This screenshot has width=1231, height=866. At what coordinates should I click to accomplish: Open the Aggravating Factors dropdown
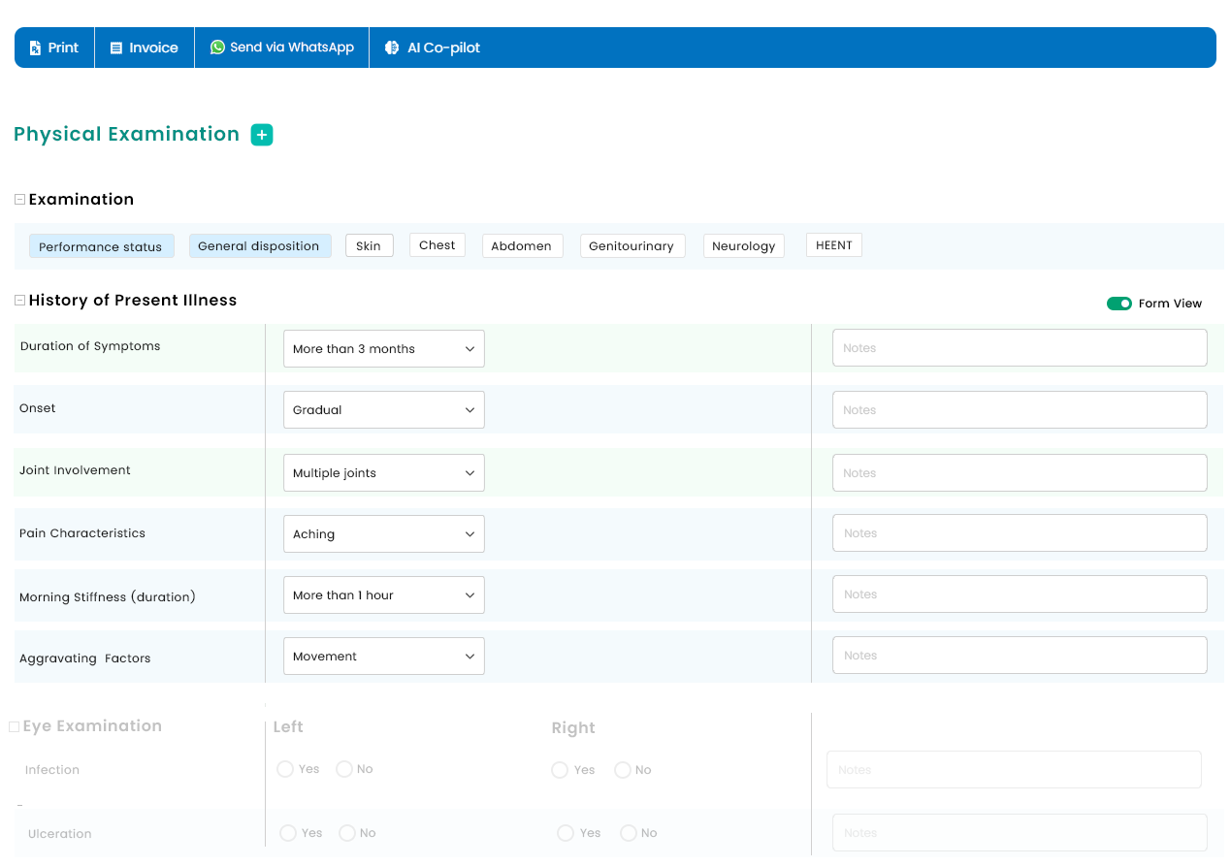383,657
